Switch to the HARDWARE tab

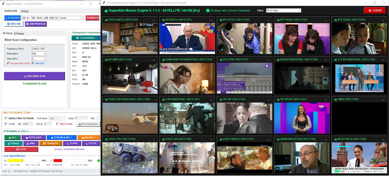coord(11,11)
